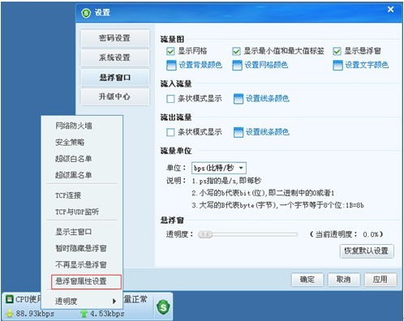This screenshot has height=321, width=404.
Task: Click the color icon beside 设置文字颜色
Action: tap(337, 65)
